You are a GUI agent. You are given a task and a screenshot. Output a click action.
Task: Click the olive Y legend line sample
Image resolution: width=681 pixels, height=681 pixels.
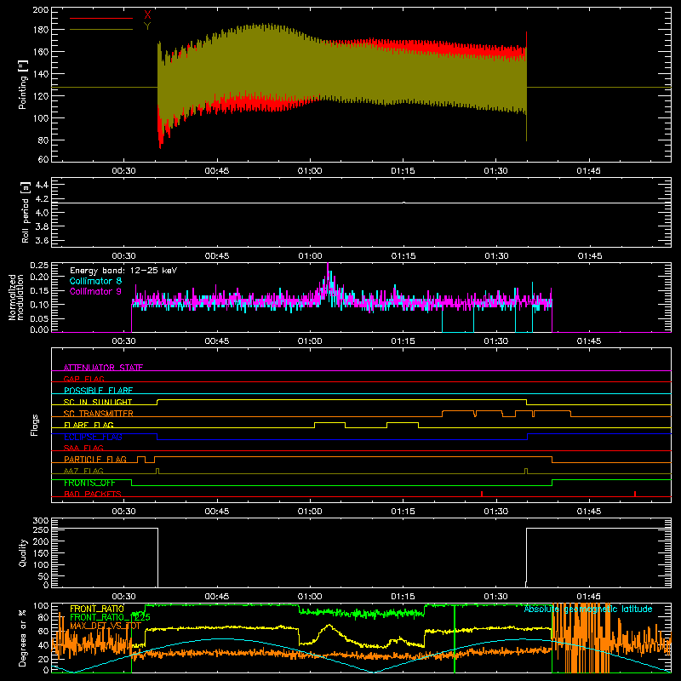pyautogui.click(x=101, y=30)
